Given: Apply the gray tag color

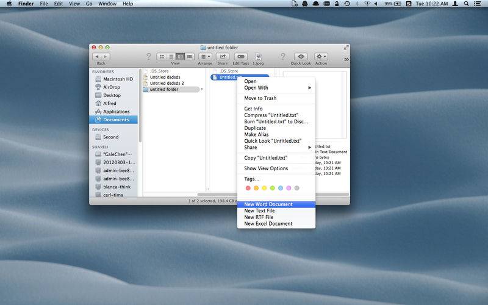Looking at the screenshot, I should click(296, 188).
